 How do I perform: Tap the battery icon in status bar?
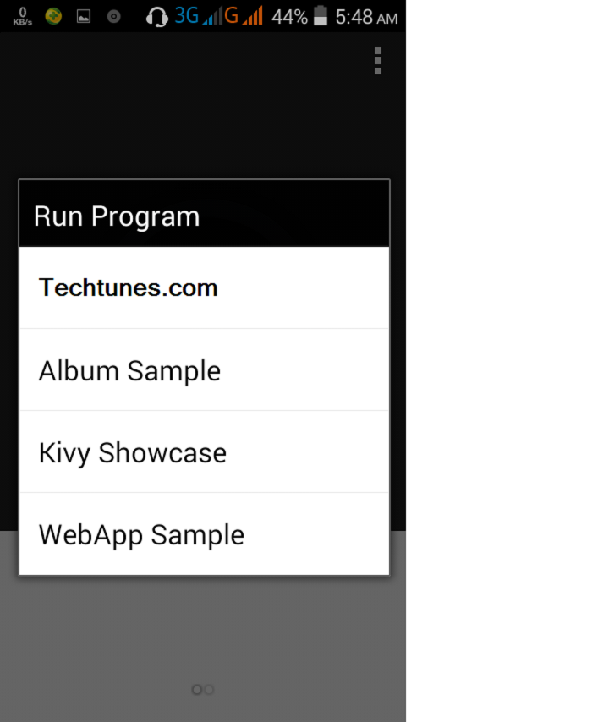321,16
